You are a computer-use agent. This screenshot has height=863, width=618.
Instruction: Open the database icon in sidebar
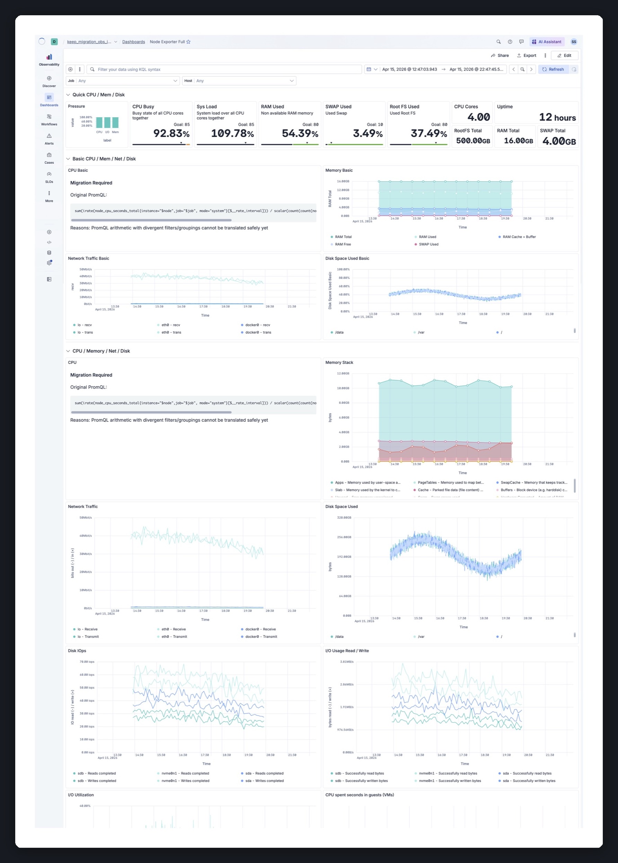(49, 253)
